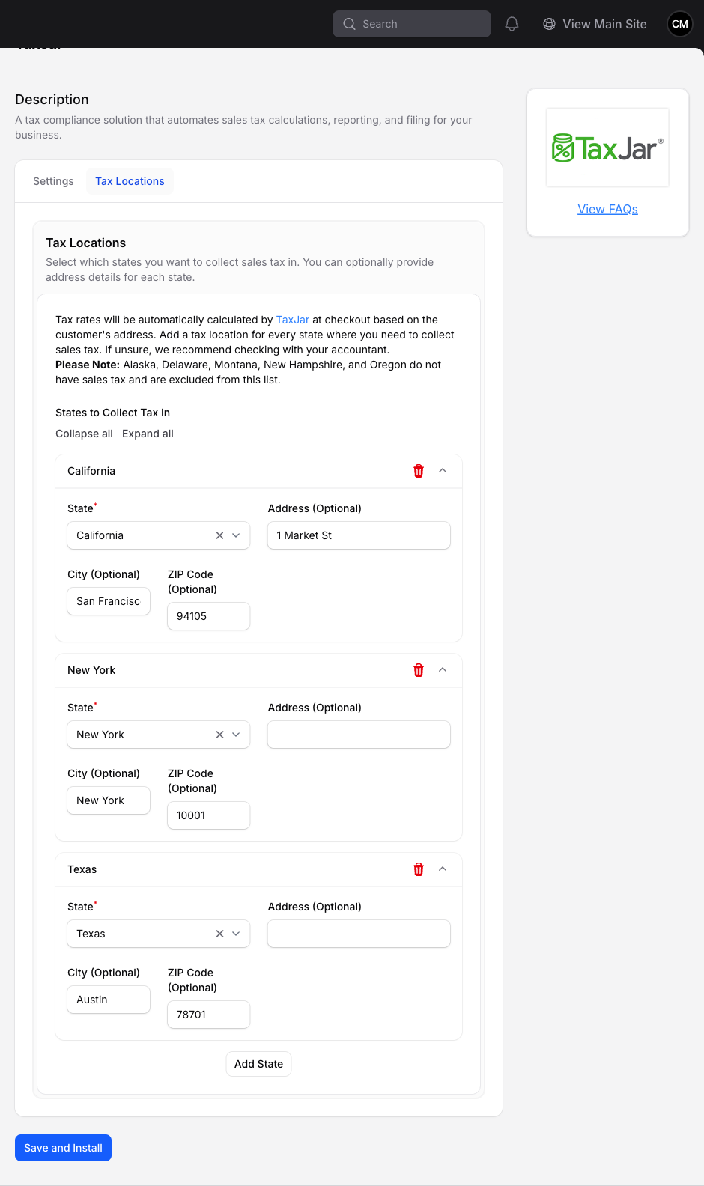Screen dimensions: 704x1186
Task: Focus Texas's empty address field
Action: pyautogui.click(x=359, y=934)
